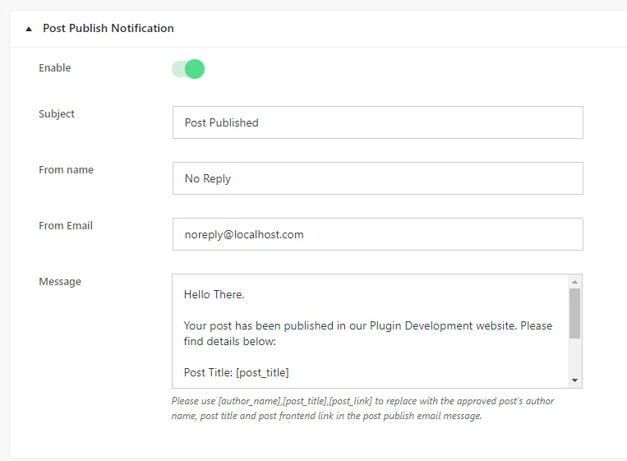Click inside the Message textarea
This screenshot has width=627, height=461.
tap(370, 331)
